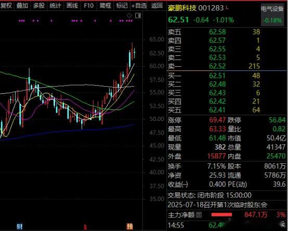The height and width of the screenshot is (231, 288).
Task: Click 买四 bid price 62.42
Action: pyautogui.click(x=217, y=101)
